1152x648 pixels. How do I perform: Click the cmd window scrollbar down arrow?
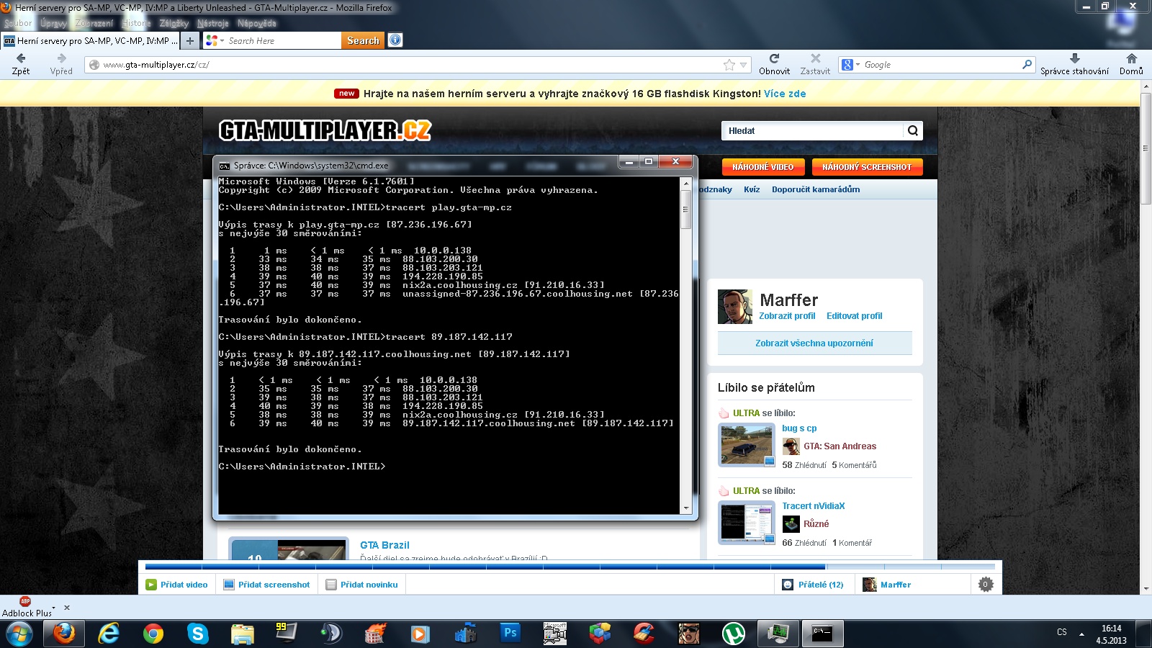tap(686, 508)
